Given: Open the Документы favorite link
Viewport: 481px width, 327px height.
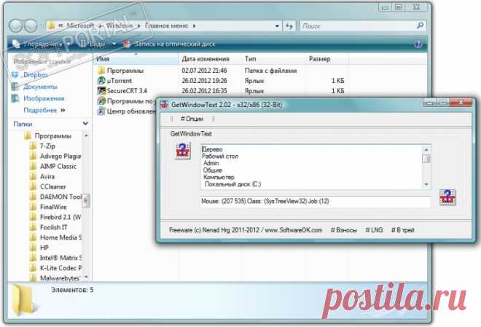Looking at the screenshot, I should [x=41, y=87].
